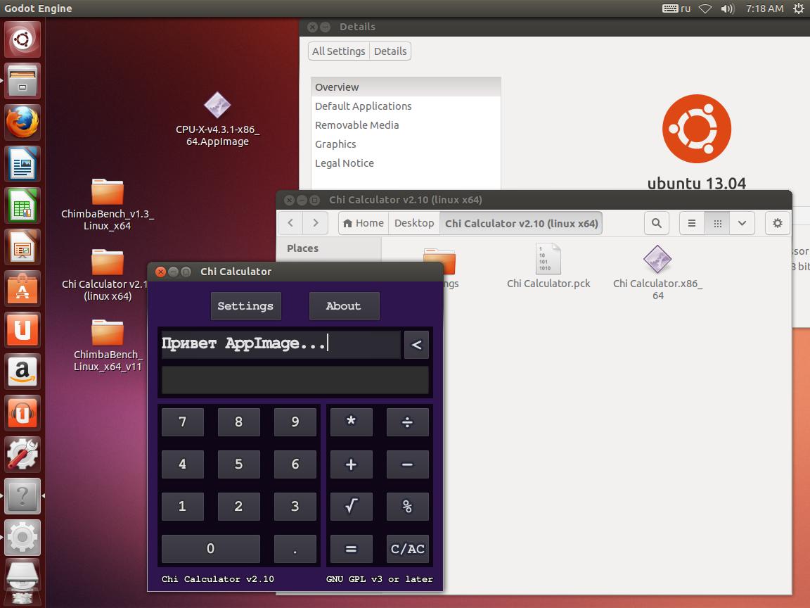The image size is (810, 608).
Task: Click calculator percent button
Action: 408,506
